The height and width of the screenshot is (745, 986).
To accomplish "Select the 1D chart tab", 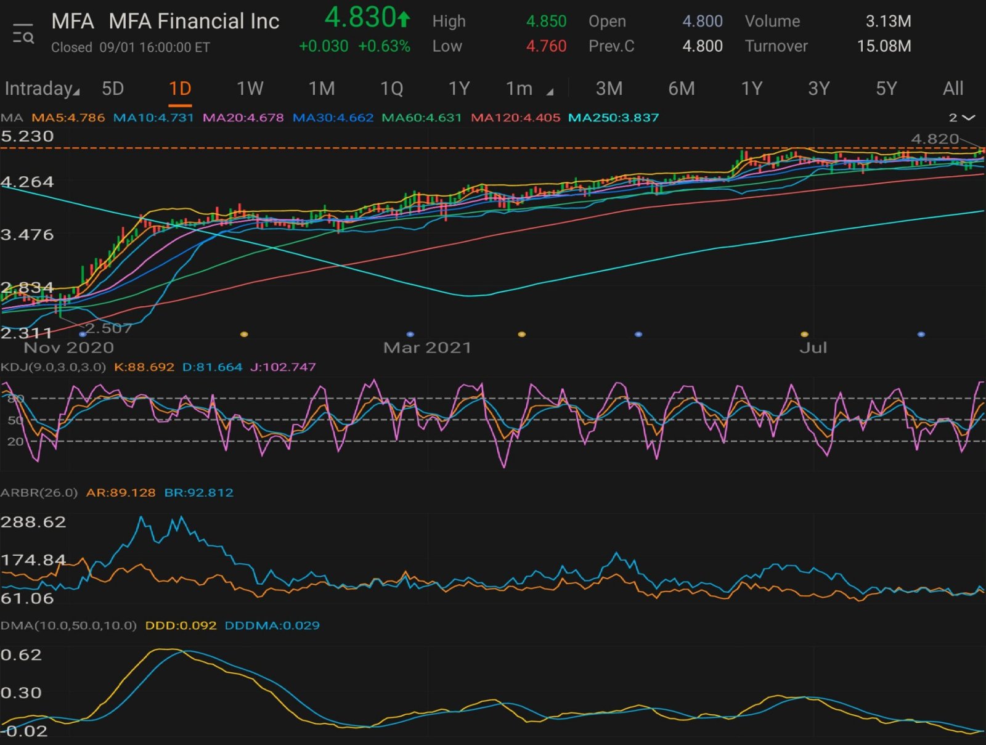I will click(180, 88).
